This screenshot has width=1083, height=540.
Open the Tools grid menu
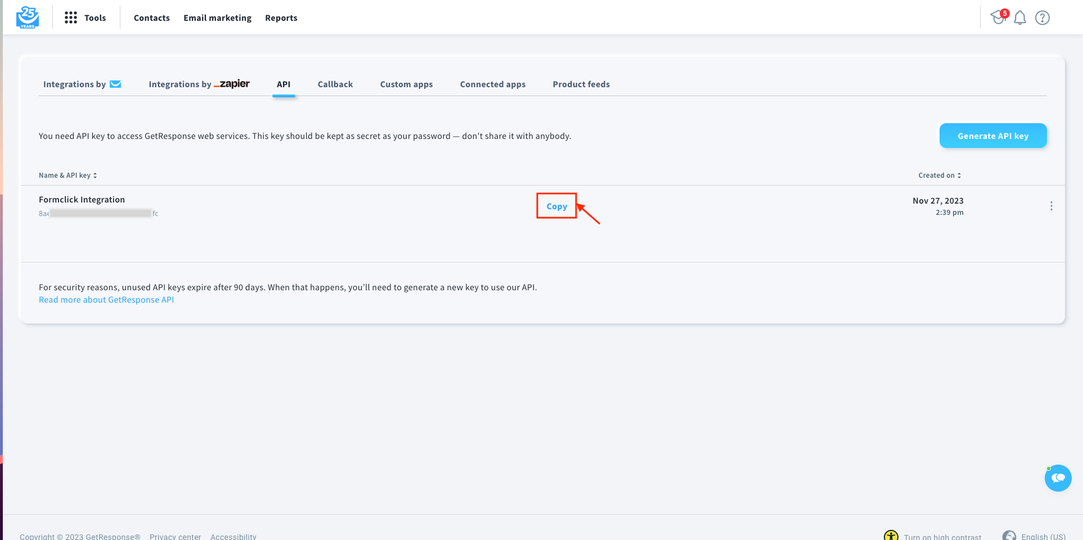pos(71,18)
